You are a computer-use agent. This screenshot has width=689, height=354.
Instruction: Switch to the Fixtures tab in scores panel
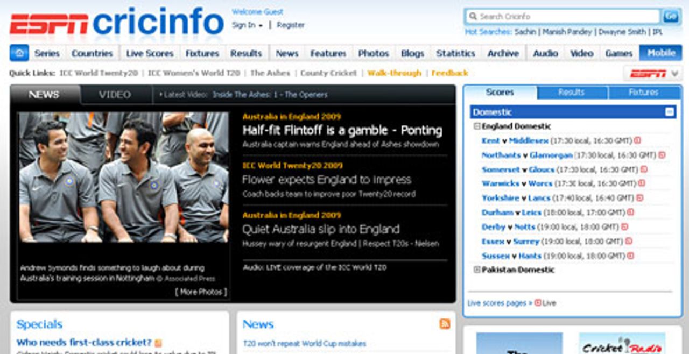click(x=643, y=93)
